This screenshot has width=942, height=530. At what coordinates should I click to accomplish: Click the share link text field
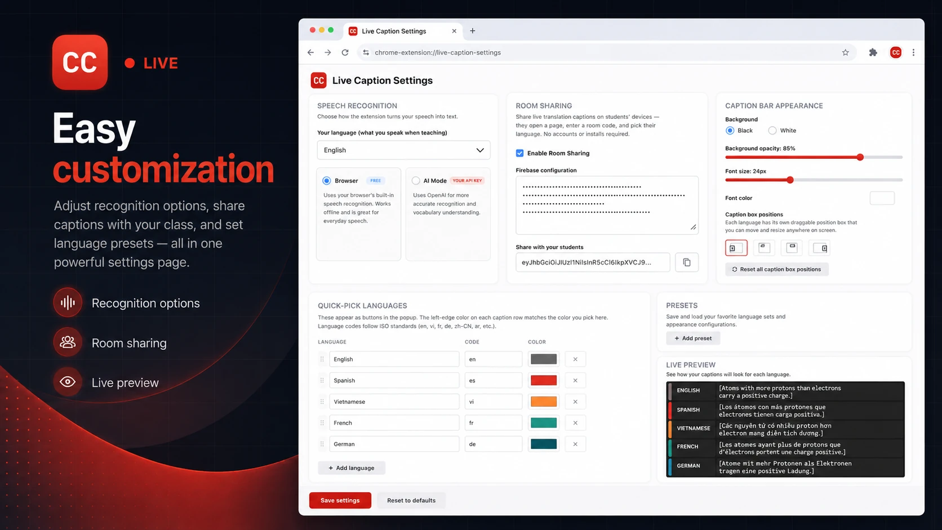593,262
